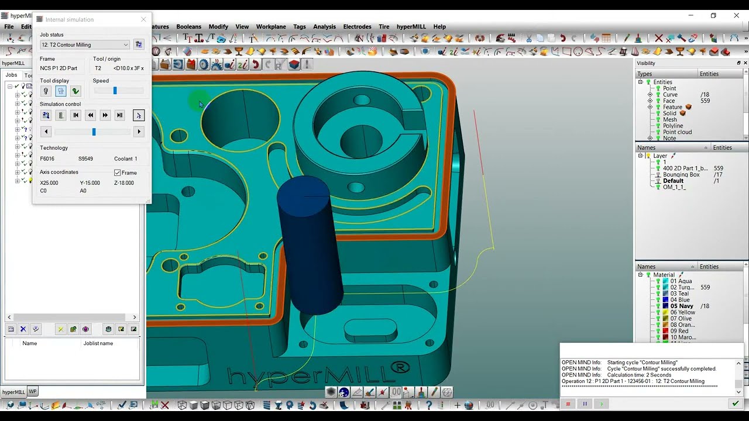Click the green check Tool display icon
The height and width of the screenshot is (421, 749).
tap(75, 91)
